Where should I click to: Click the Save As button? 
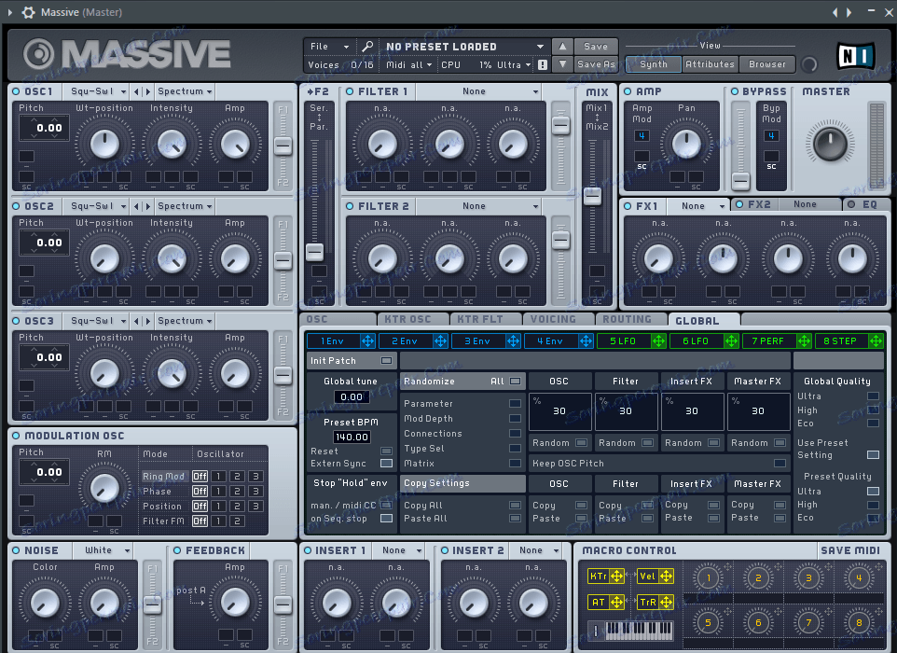[x=596, y=64]
